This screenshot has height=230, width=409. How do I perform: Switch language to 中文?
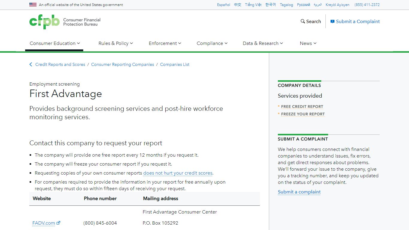coord(238,5)
